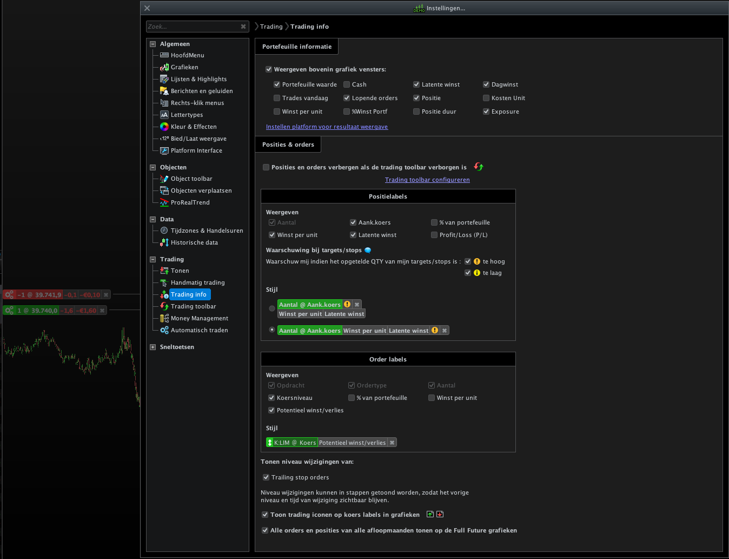Select Historische data tree item
The image size is (729, 559).
(x=194, y=242)
